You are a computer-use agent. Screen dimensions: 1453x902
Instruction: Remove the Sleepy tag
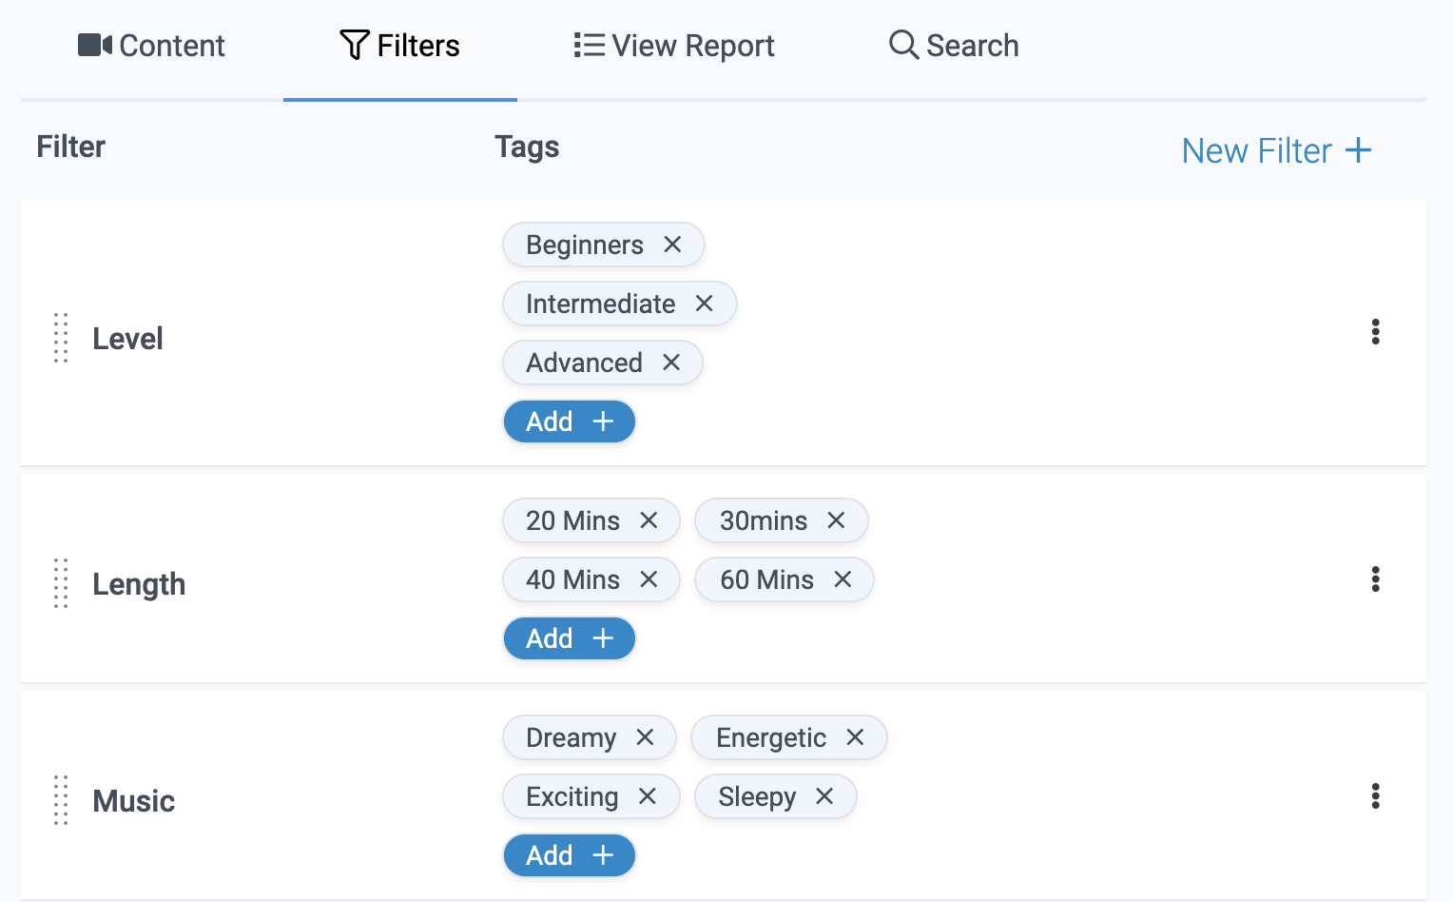tap(824, 796)
